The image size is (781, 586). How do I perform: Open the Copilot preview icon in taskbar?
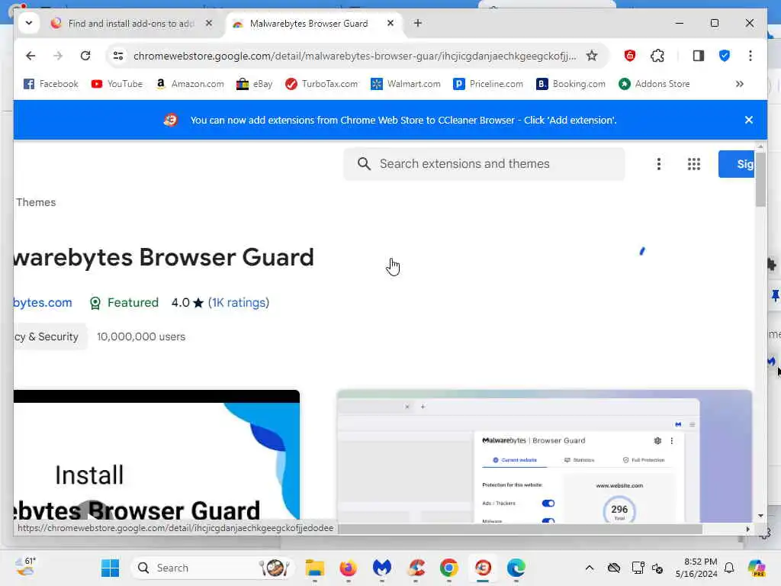pos(756,568)
